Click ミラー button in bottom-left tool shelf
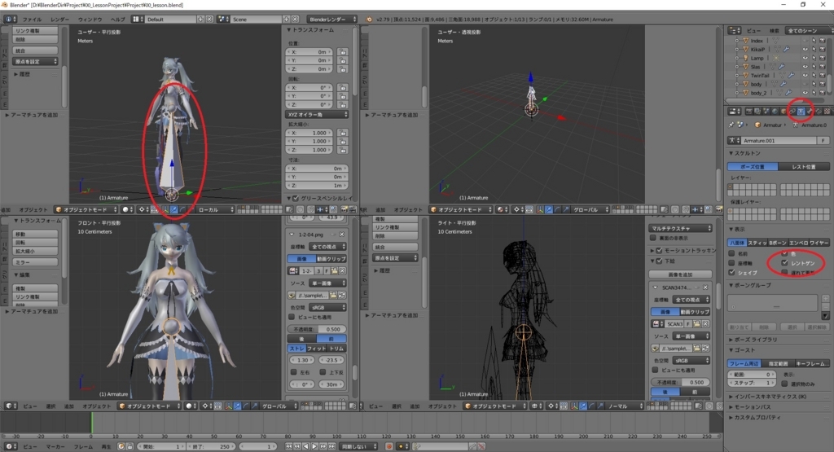The image size is (834, 452). pos(36,262)
